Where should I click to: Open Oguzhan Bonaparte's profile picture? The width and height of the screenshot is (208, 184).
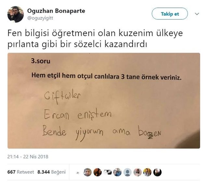tap(16, 14)
